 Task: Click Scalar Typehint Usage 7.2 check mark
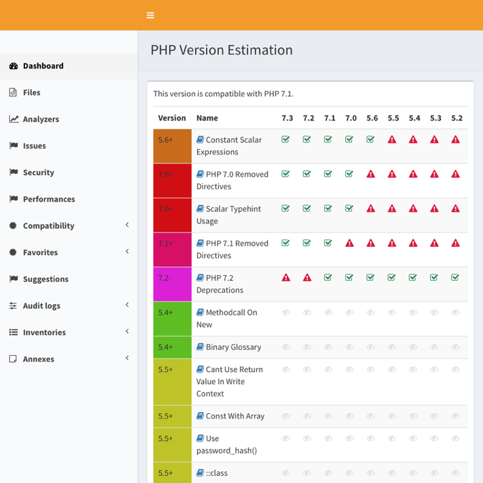[x=307, y=208]
